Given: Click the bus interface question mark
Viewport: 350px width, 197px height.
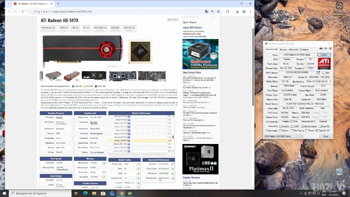Looking at the screenshot, I should pyautogui.click(x=330, y=81).
